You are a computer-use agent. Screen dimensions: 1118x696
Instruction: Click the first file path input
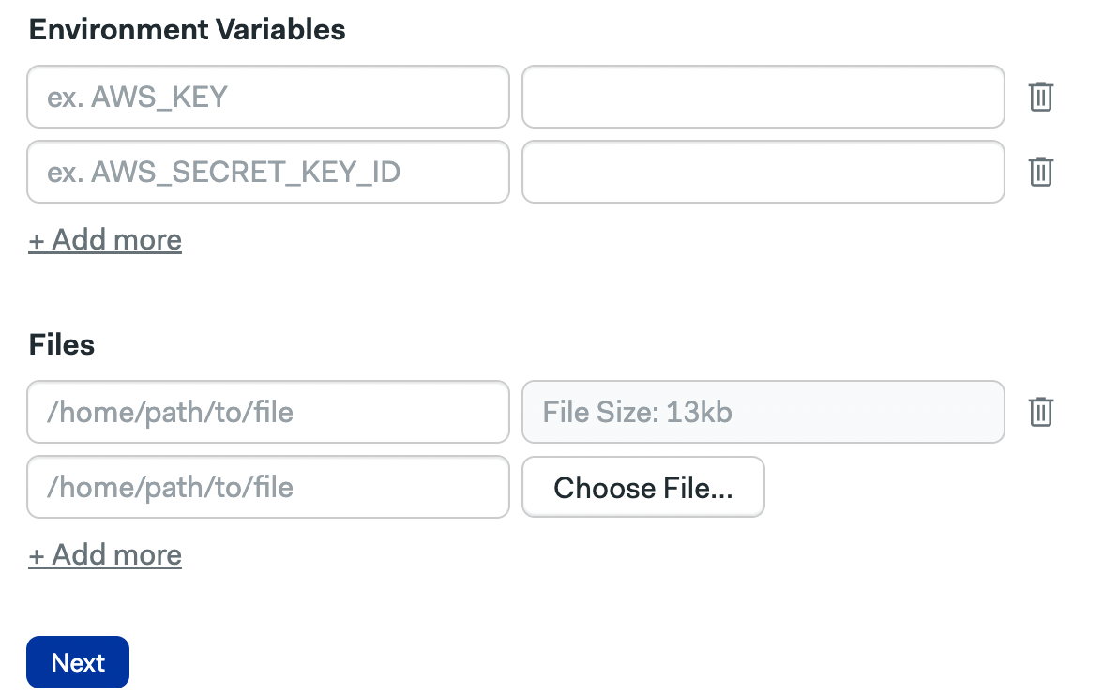coord(268,412)
